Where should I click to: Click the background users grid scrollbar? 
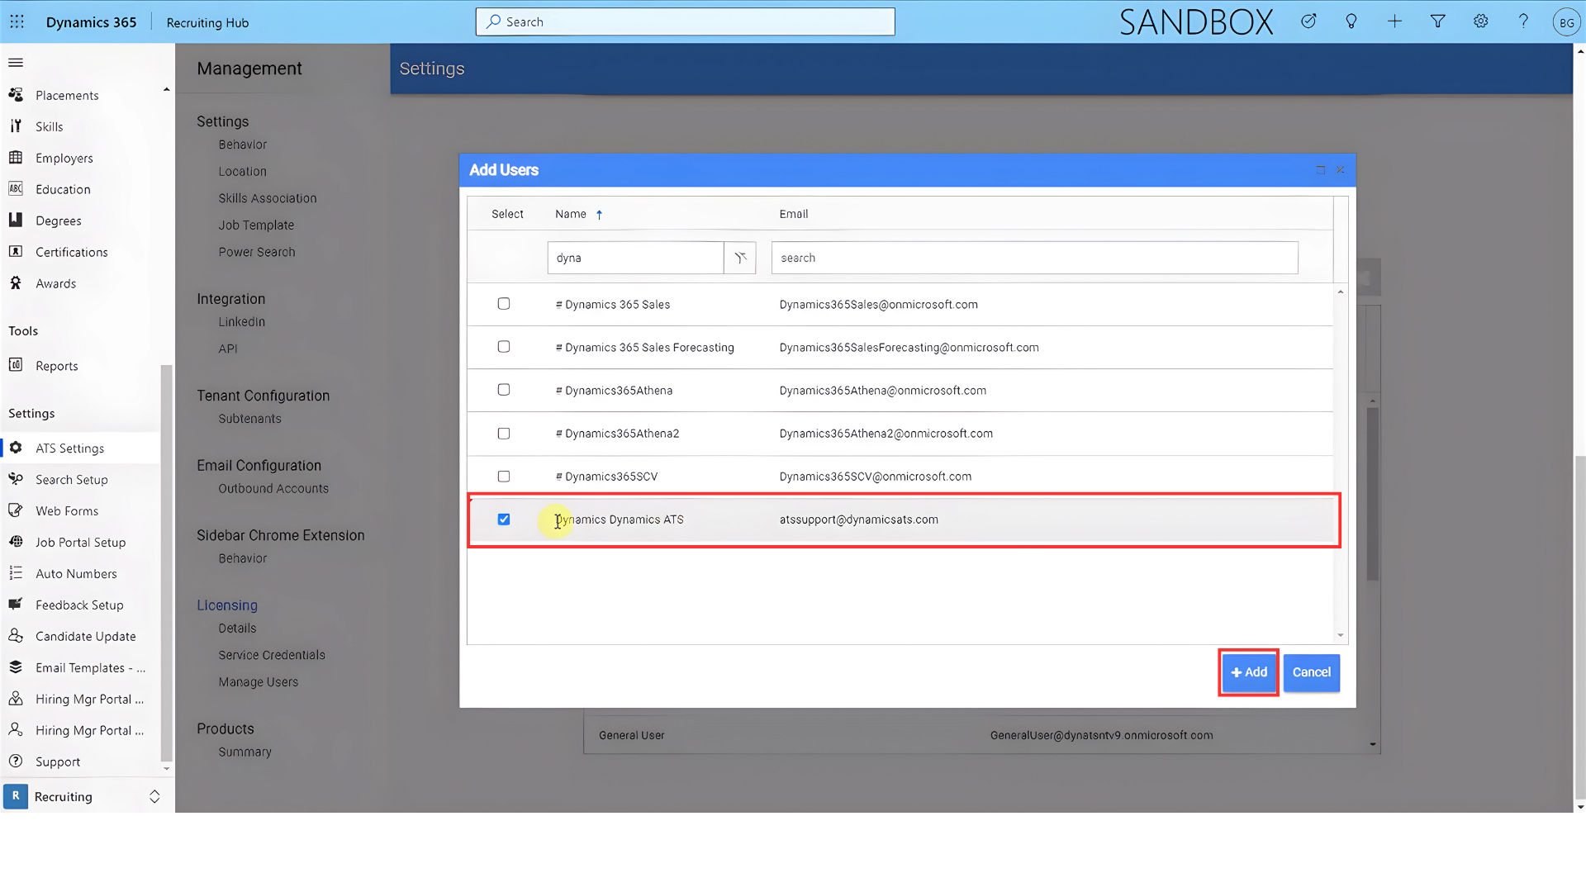coord(1373,493)
